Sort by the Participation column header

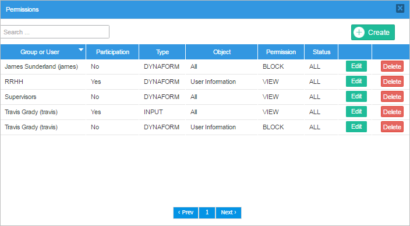click(112, 52)
